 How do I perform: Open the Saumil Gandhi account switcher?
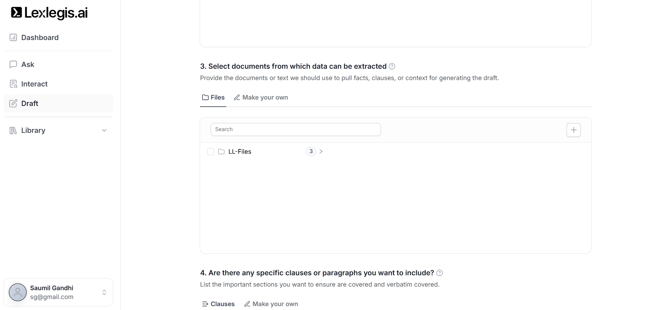click(104, 292)
